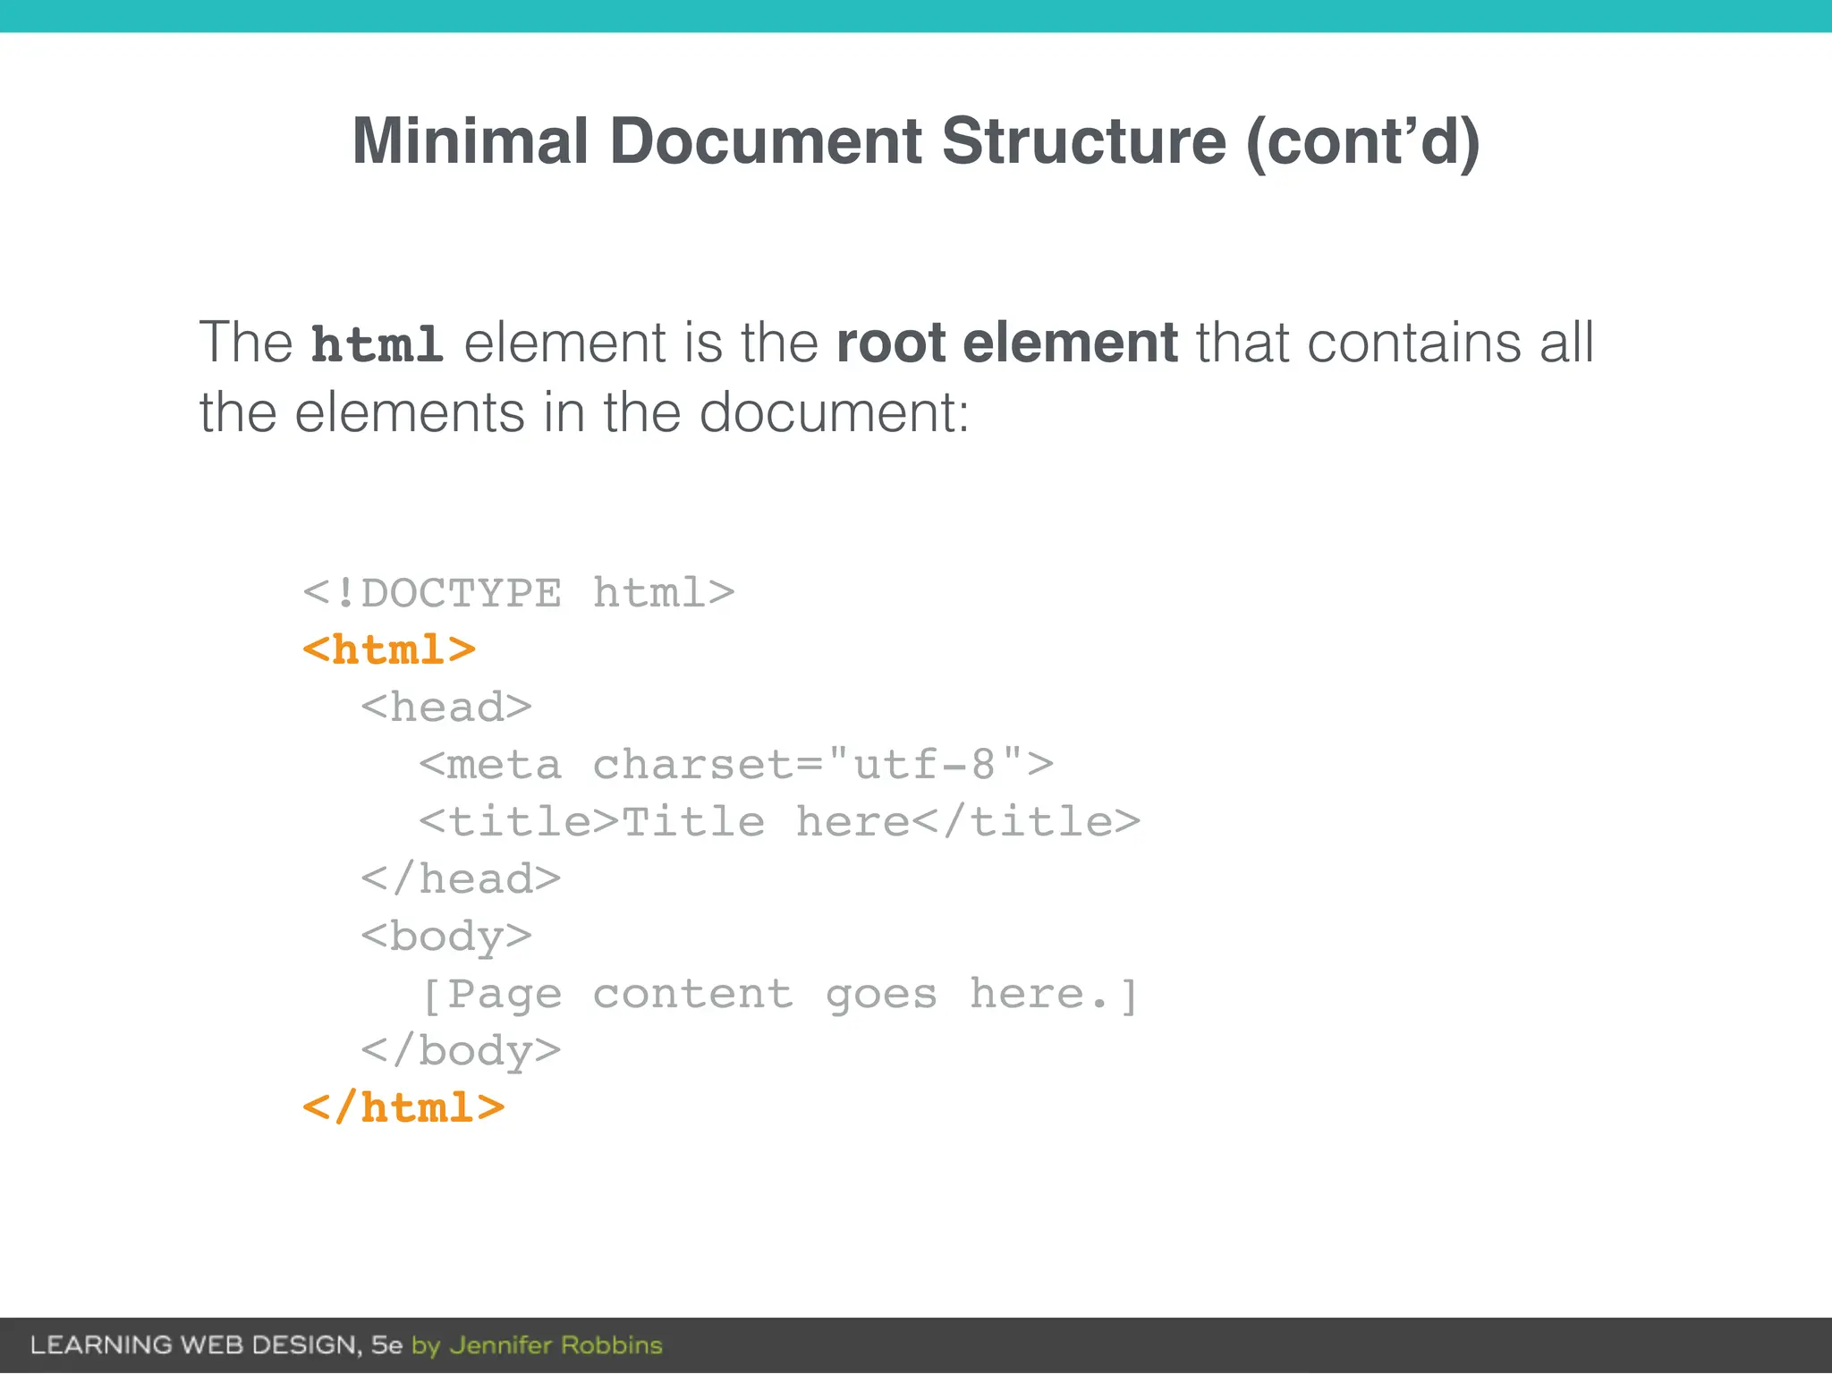Click 'LEARNING WEB DESIGN, 5e' in the footer
The height and width of the screenshot is (1374, 1832).
[216, 1345]
